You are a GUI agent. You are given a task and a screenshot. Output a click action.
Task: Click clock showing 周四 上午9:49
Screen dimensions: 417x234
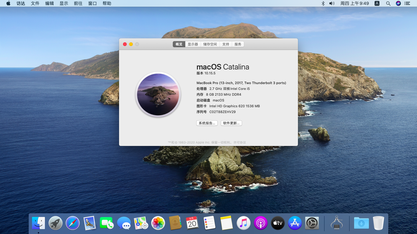pos(354,3)
